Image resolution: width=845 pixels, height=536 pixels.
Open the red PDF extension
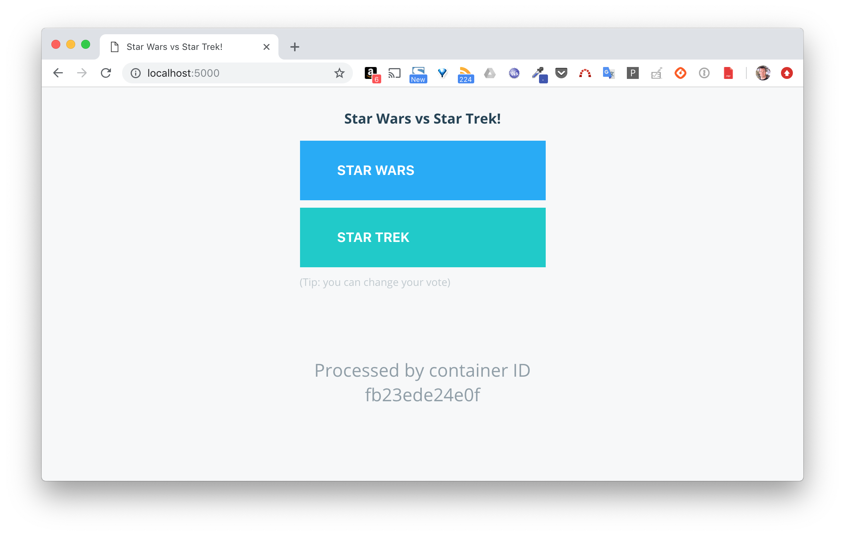click(728, 73)
